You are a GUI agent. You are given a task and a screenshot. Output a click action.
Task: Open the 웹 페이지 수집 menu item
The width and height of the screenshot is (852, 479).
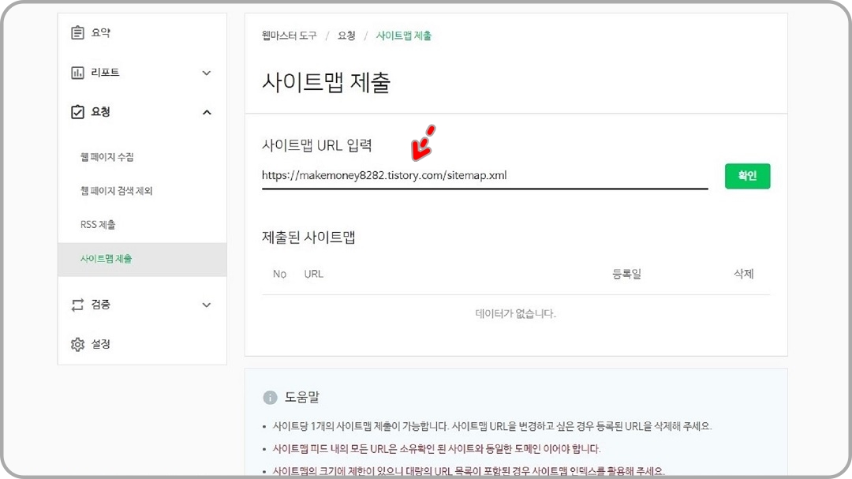pyautogui.click(x=104, y=156)
